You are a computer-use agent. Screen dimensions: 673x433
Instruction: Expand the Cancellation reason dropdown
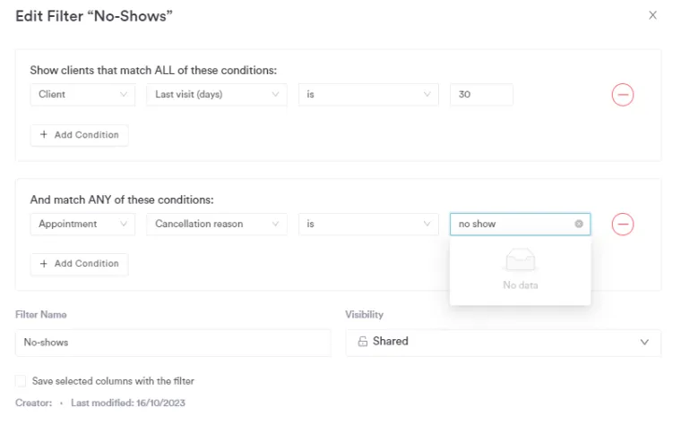216,224
